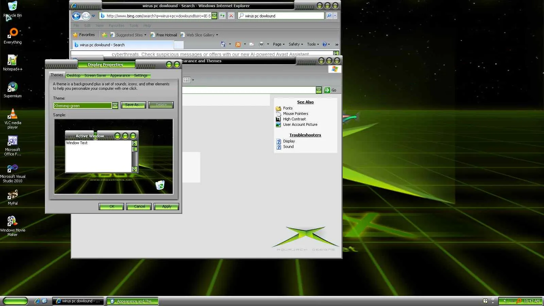Open the Safety menu dropdown
The width and height of the screenshot is (544, 306).
(x=296, y=44)
